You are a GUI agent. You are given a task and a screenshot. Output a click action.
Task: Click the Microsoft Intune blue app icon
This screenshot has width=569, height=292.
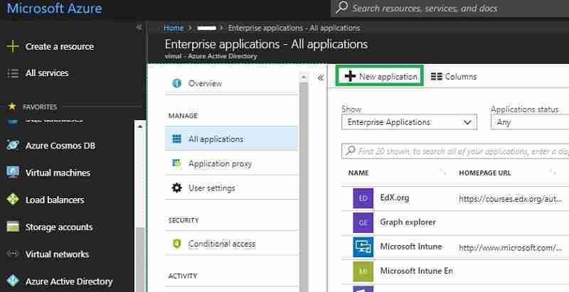click(x=363, y=247)
